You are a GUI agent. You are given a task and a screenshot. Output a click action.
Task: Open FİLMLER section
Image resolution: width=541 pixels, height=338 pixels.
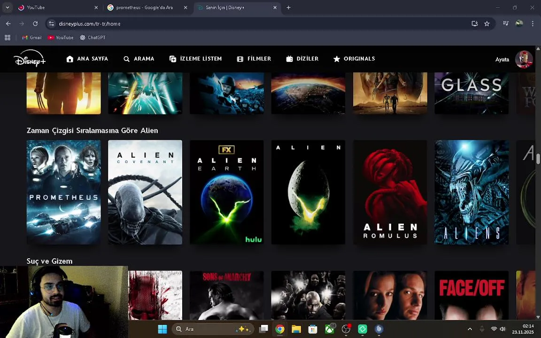click(254, 59)
